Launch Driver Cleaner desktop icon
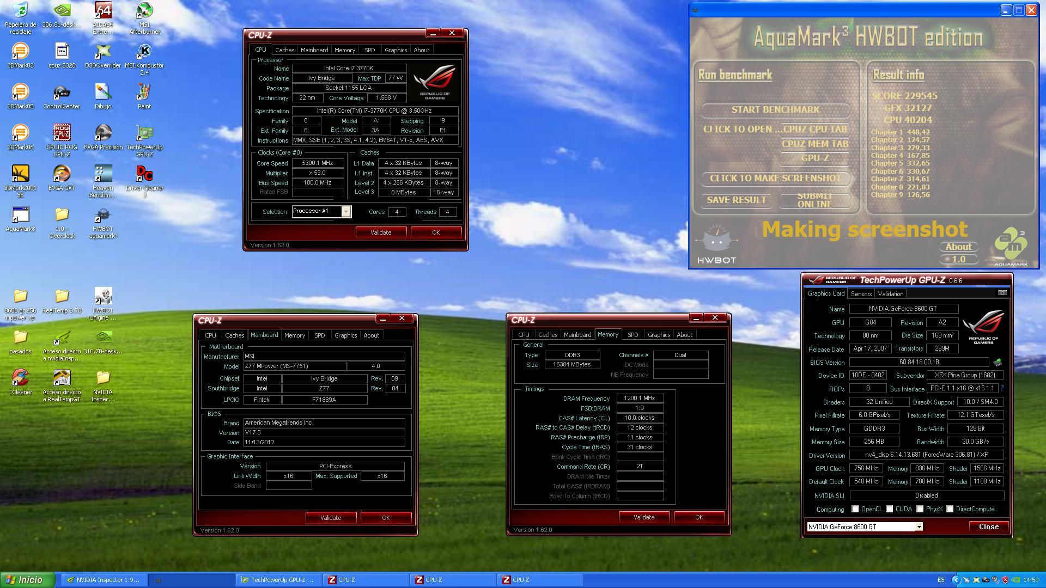 coord(144,181)
